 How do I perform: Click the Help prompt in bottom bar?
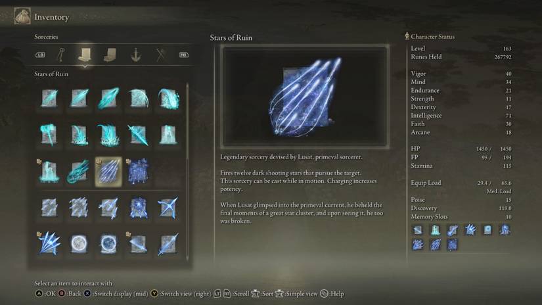point(332,294)
